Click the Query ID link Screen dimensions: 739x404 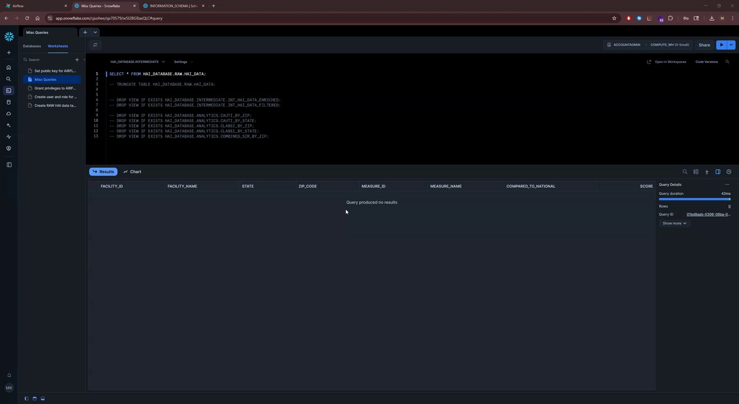(709, 214)
